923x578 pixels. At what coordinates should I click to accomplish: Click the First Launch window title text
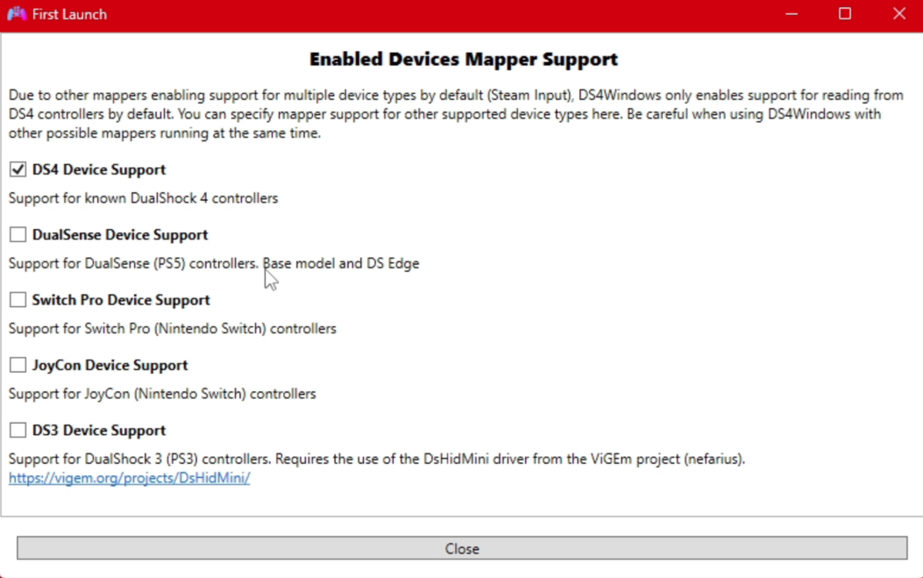(69, 14)
